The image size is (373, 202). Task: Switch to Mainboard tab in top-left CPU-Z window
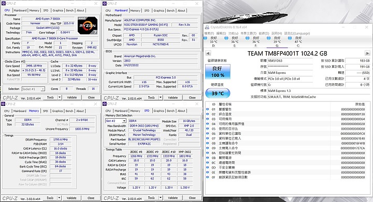(x=20, y=10)
